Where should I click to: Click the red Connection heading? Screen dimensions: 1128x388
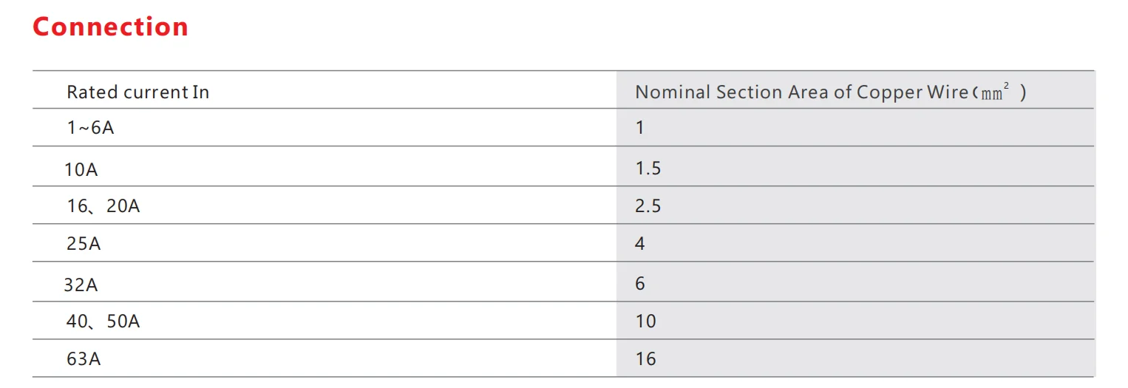[x=111, y=27]
